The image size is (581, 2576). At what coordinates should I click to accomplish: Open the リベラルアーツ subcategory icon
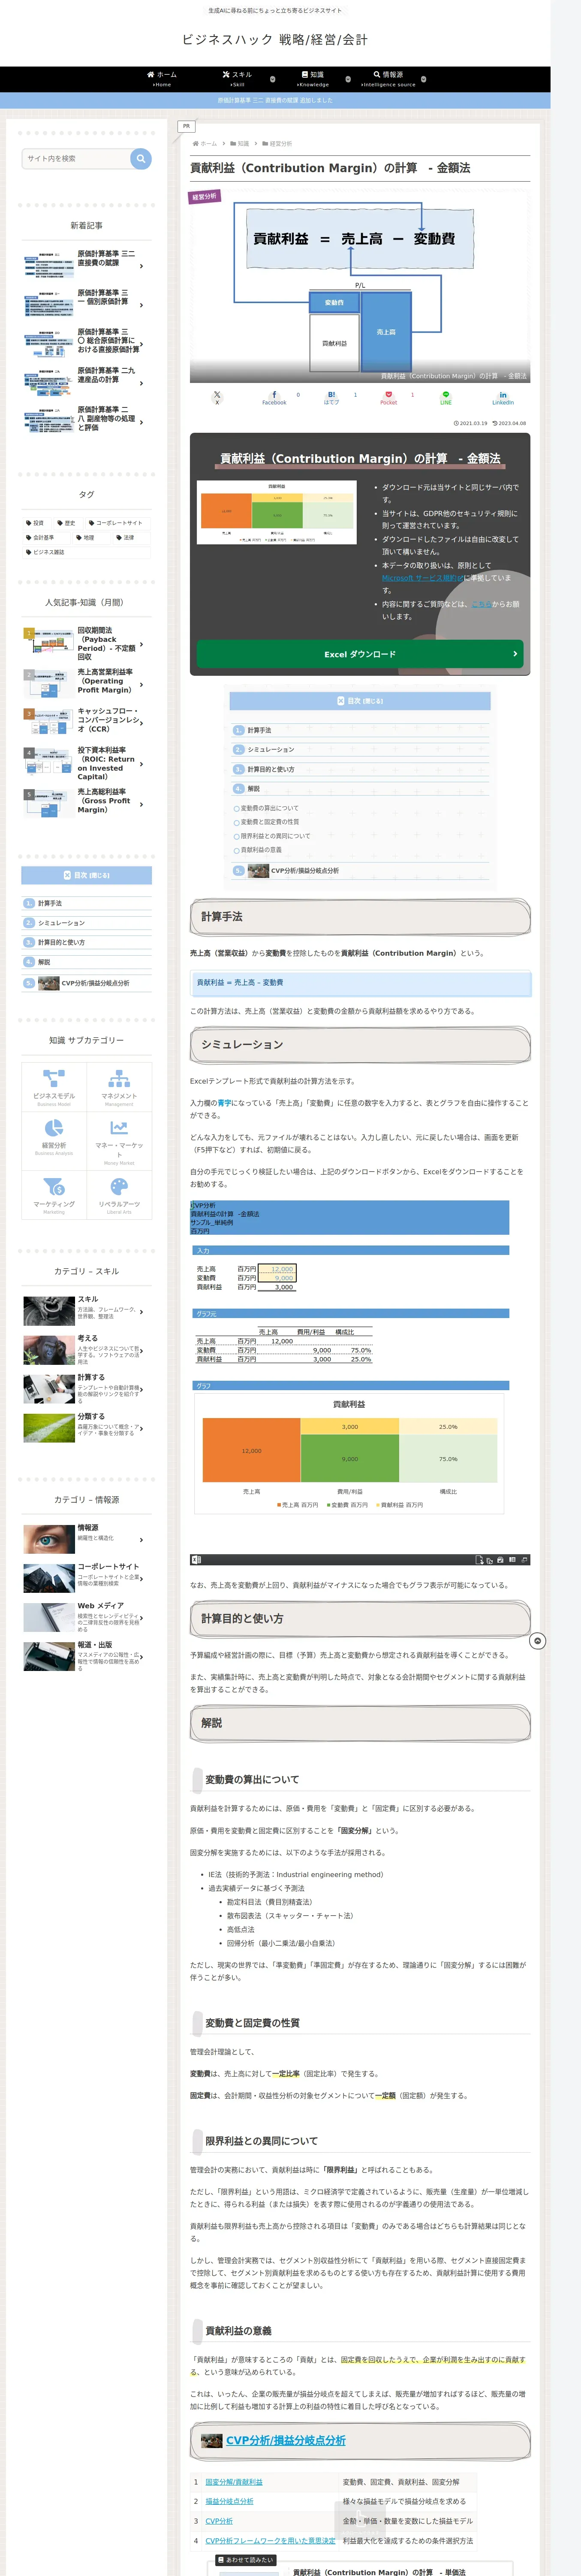119,1187
